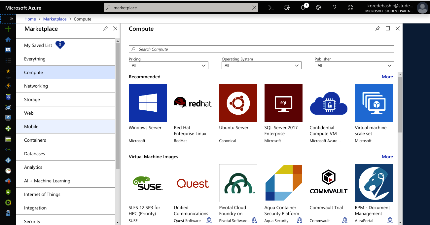Viewport: 430px width, 225px height.
Task: Open portal Settings gear icon
Action: click(x=319, y=8)
